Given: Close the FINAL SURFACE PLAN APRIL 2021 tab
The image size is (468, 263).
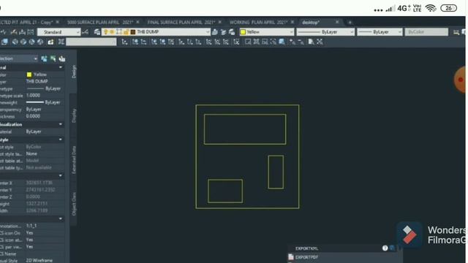Looking at the screenshot, I should [x=220, y=22].
